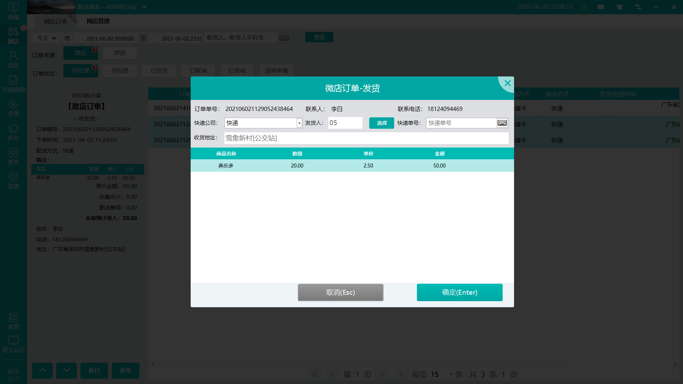This screenshot has width=683, height=384.
Task: Close the 微店订单-发货 dialog
Action: click(x=507, y=83)
